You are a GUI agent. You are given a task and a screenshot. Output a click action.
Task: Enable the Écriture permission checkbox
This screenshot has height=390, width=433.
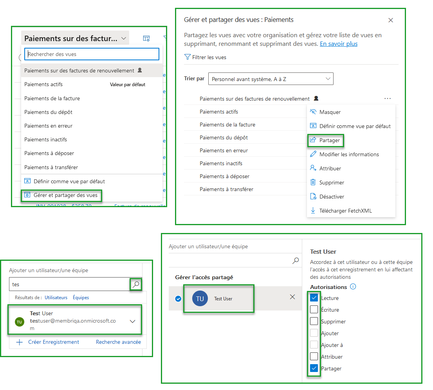click(x=314, y=310)
